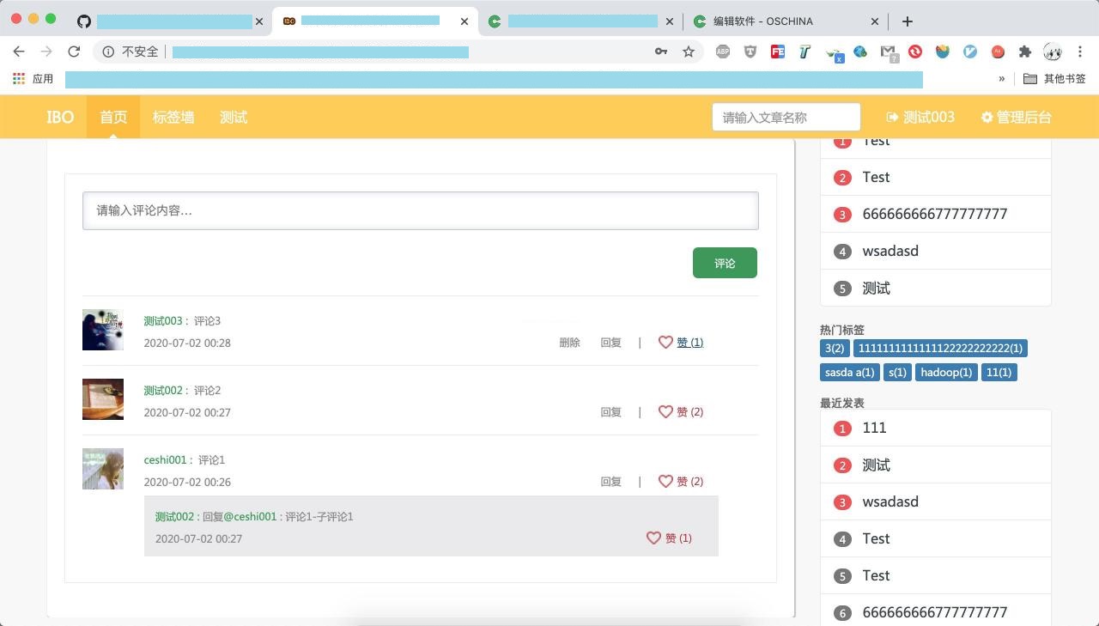Open ceshi001's avatar thumbnail

[103, 469]
